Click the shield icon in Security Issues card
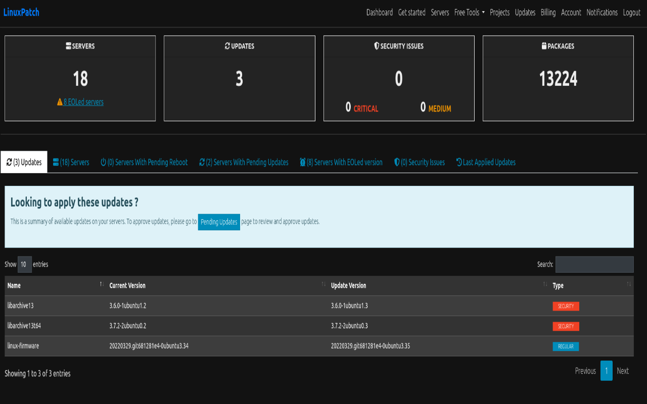647x404 pixels. (377, 46)
